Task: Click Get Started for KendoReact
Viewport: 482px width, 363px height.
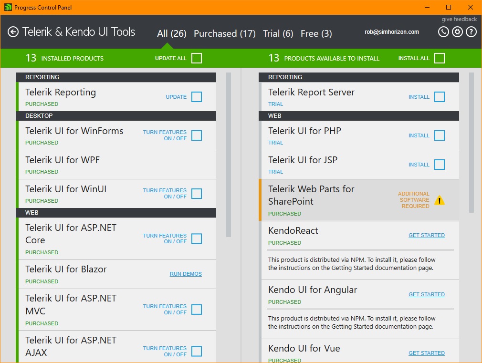Action: pyautogui.click(x=426, y=235)
